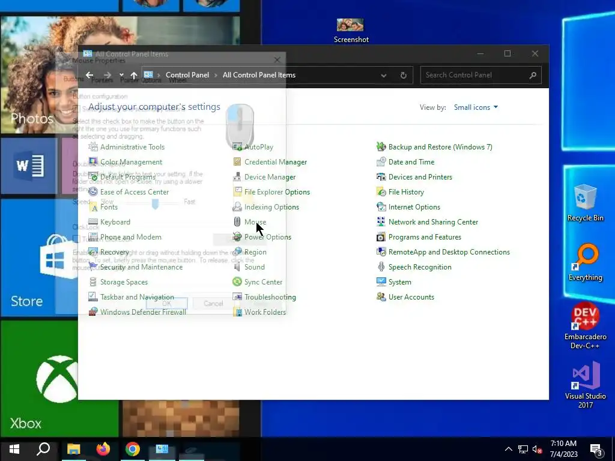615x461 pixels.
Task: Open Credential Manager icon
Action: point(237,161)
